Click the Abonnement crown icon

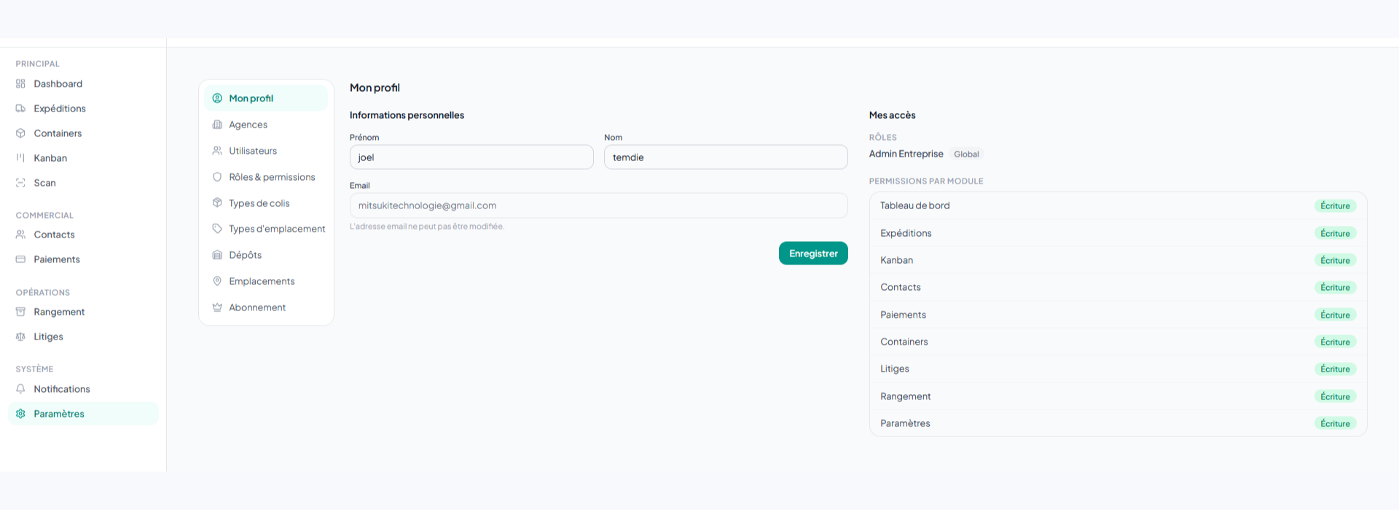tap(217, 307)
